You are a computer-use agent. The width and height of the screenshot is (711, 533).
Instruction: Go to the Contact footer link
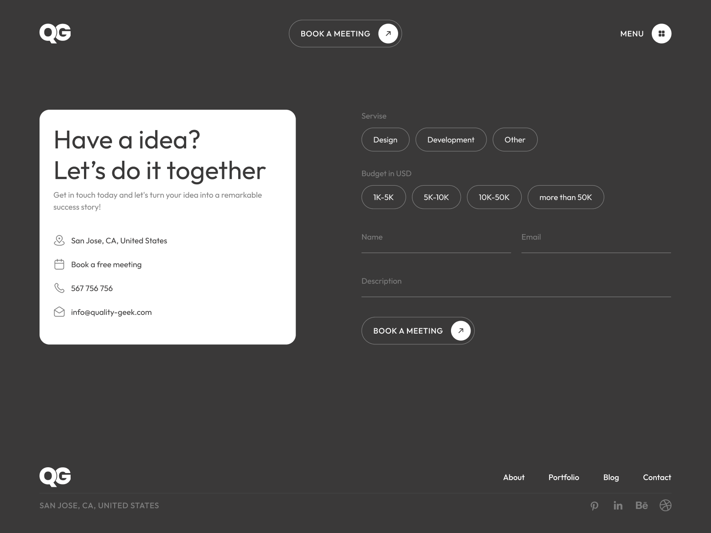657,477
